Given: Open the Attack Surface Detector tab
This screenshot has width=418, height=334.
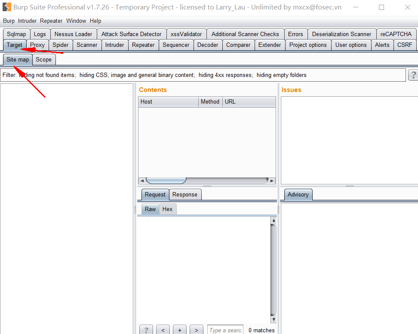Looking at the screenshot, I should (x=132, y=34).
